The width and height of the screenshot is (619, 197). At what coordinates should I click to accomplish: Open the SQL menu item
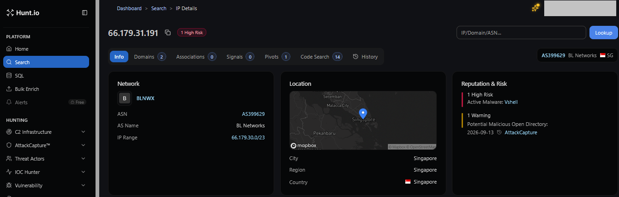pyautogui.click(x=46, y=76)
